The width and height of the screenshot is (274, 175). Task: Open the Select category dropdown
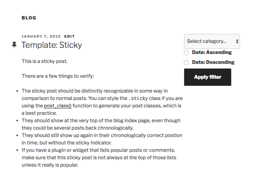pos(209,41)
